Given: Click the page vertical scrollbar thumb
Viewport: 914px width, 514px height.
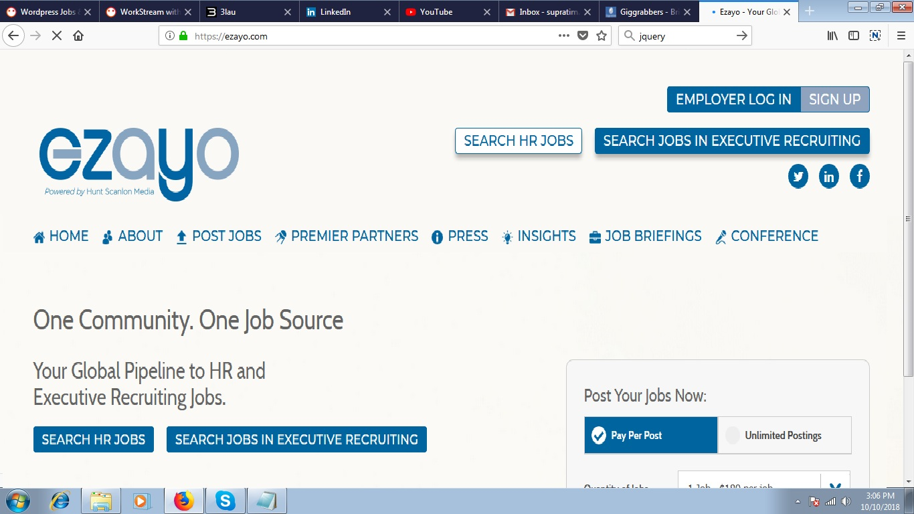Looking at the screenshot, I should pos(908,218).
